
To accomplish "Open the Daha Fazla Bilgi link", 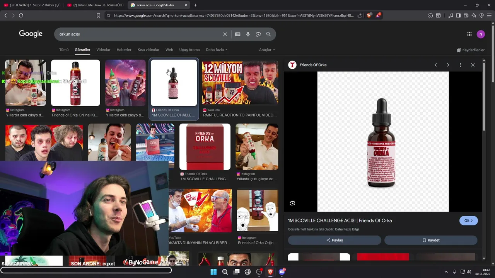I will click(347, 229).
